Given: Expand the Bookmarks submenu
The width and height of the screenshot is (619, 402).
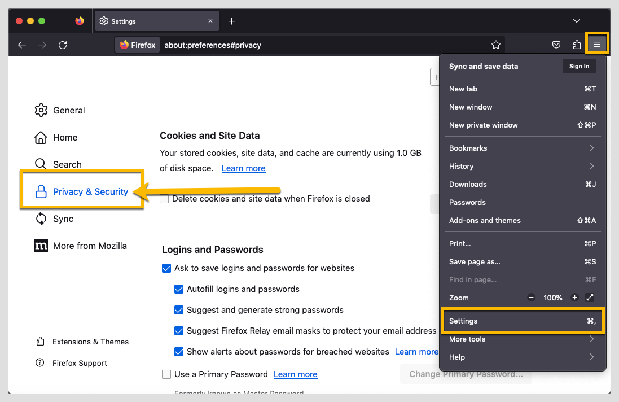Looking at the screenshot, I should point(468,148).
